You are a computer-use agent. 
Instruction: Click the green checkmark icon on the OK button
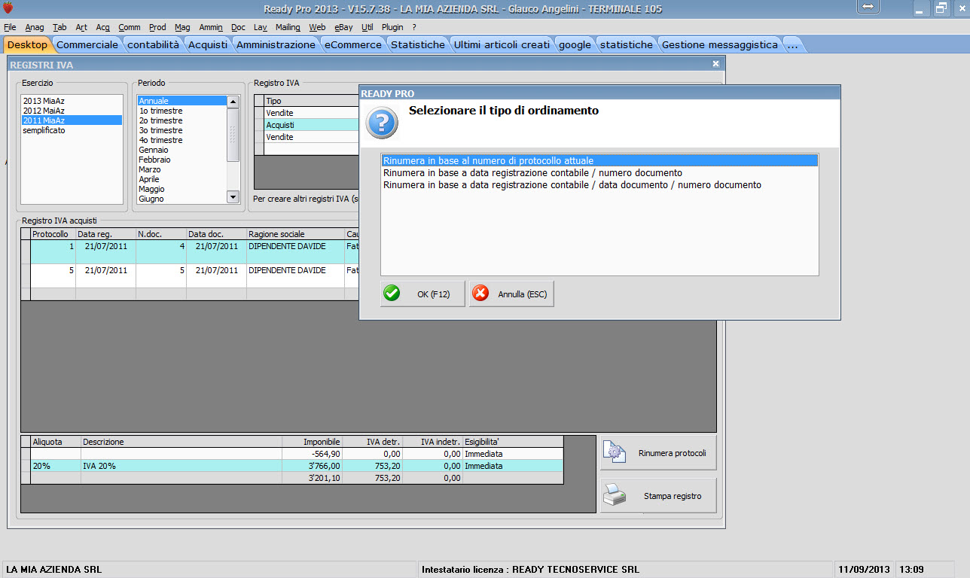pyautogui.click(x=392, y=294)
